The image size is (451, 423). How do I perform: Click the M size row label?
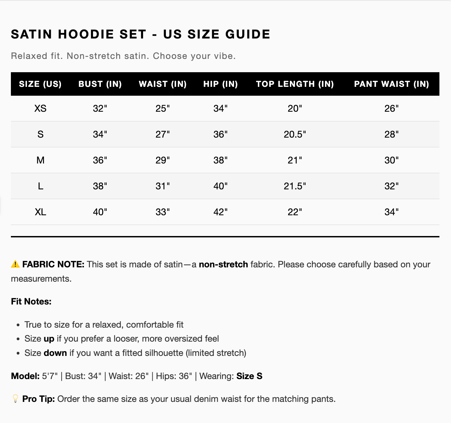40,160
